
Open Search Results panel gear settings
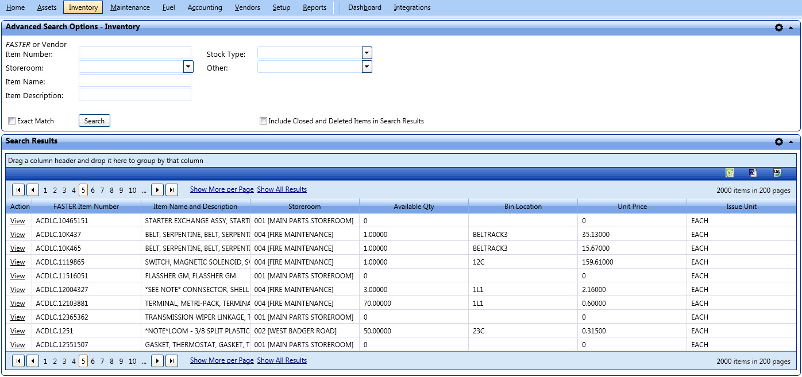click(779, 142)
